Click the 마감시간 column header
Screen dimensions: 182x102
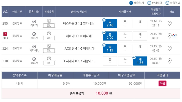pos(17,12)
